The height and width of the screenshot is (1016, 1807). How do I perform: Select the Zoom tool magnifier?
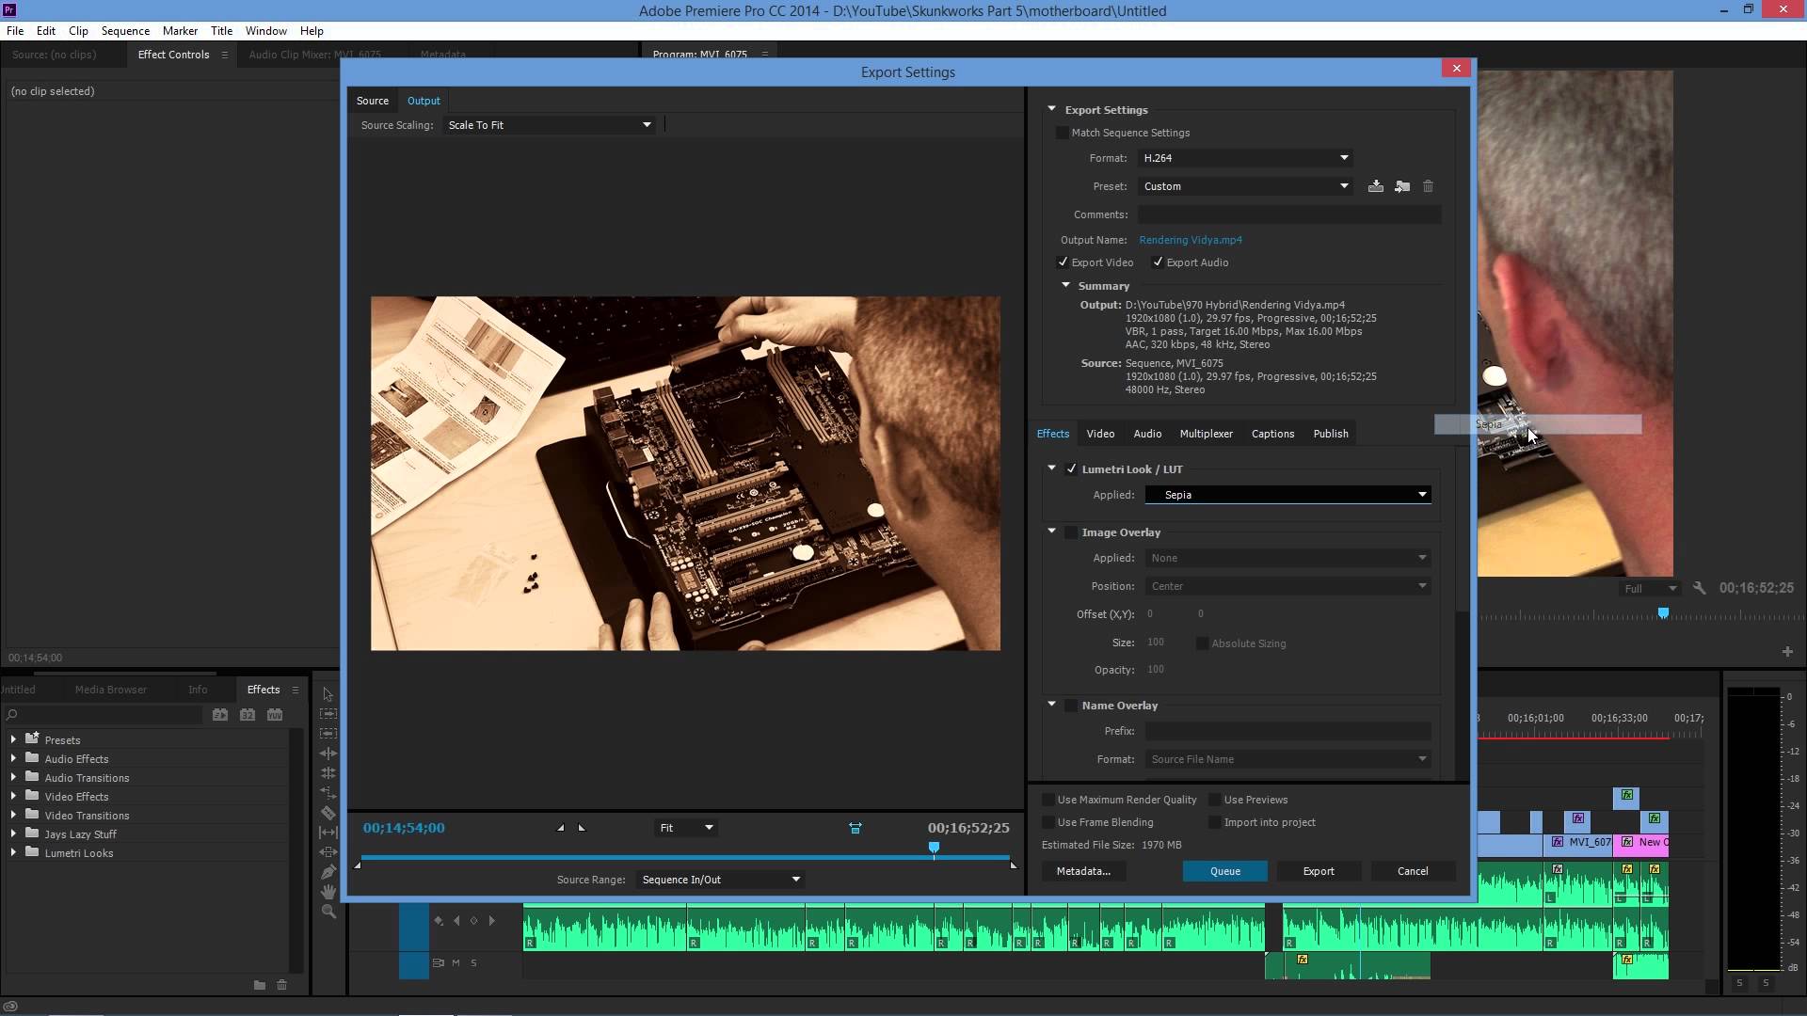tap(328, 911)
